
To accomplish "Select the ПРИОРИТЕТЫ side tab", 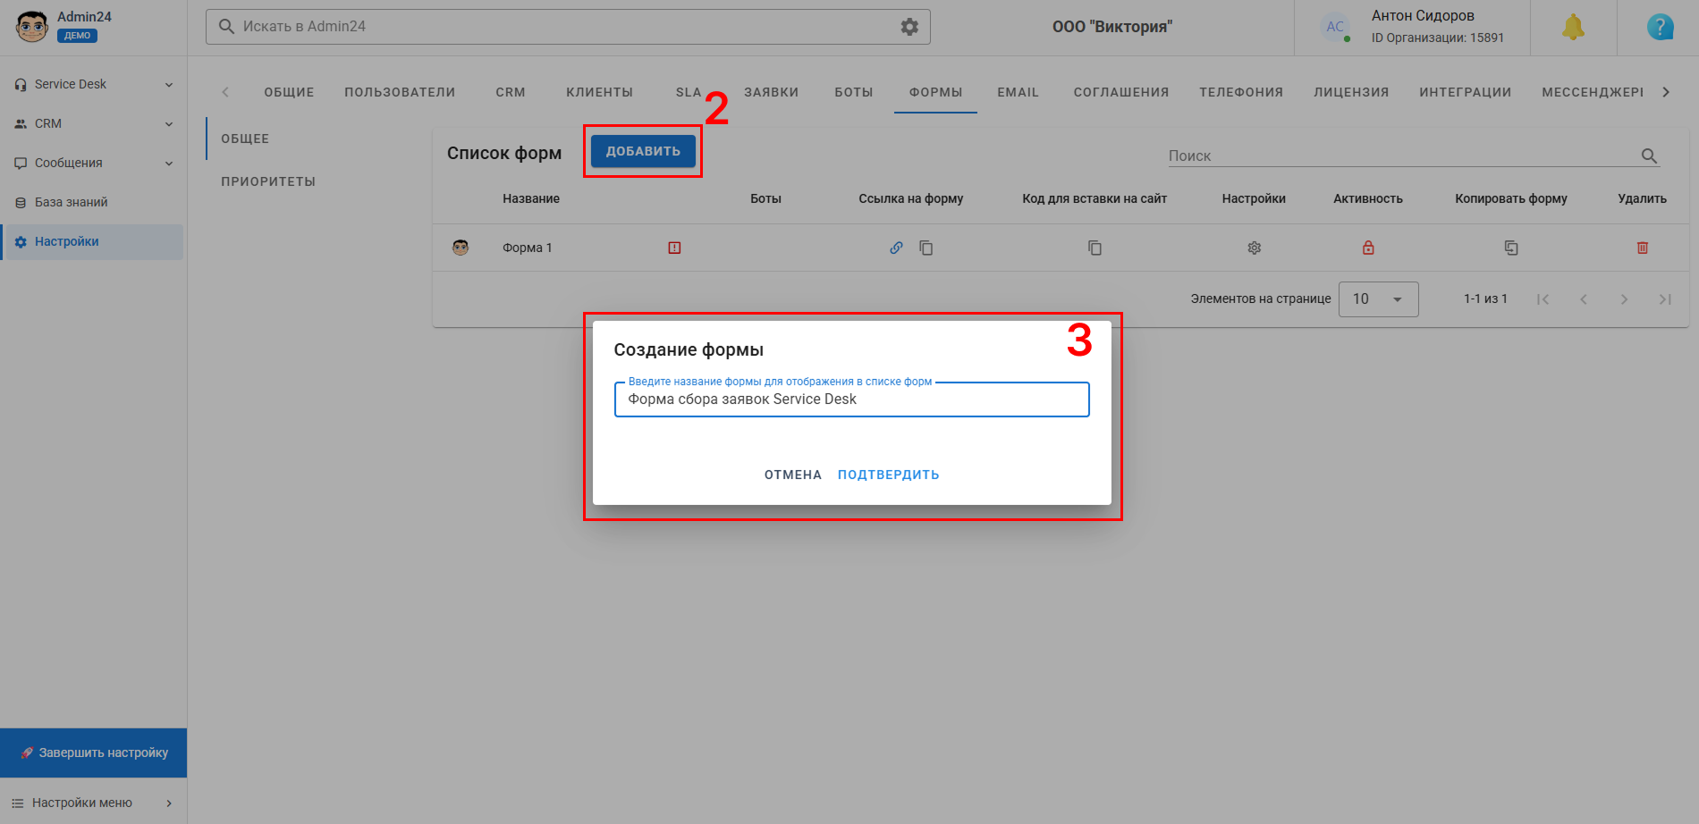I will point(268,181).
